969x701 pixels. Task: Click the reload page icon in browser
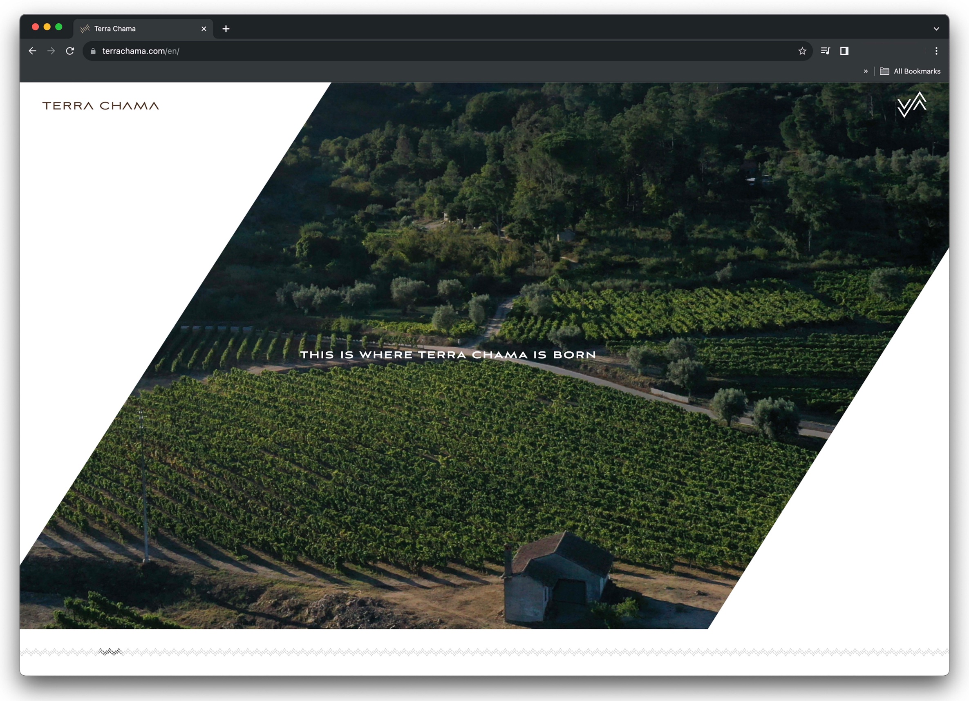click(x=71, y=51)
